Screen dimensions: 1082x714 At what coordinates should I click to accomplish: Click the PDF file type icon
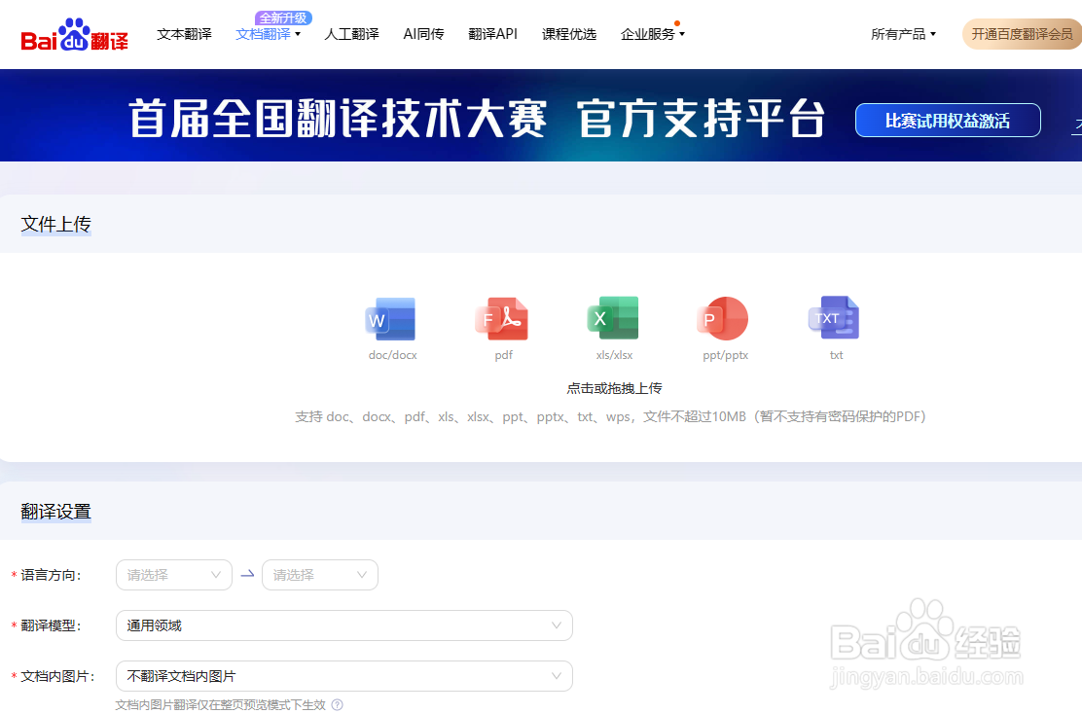click(x=502, y=318)
